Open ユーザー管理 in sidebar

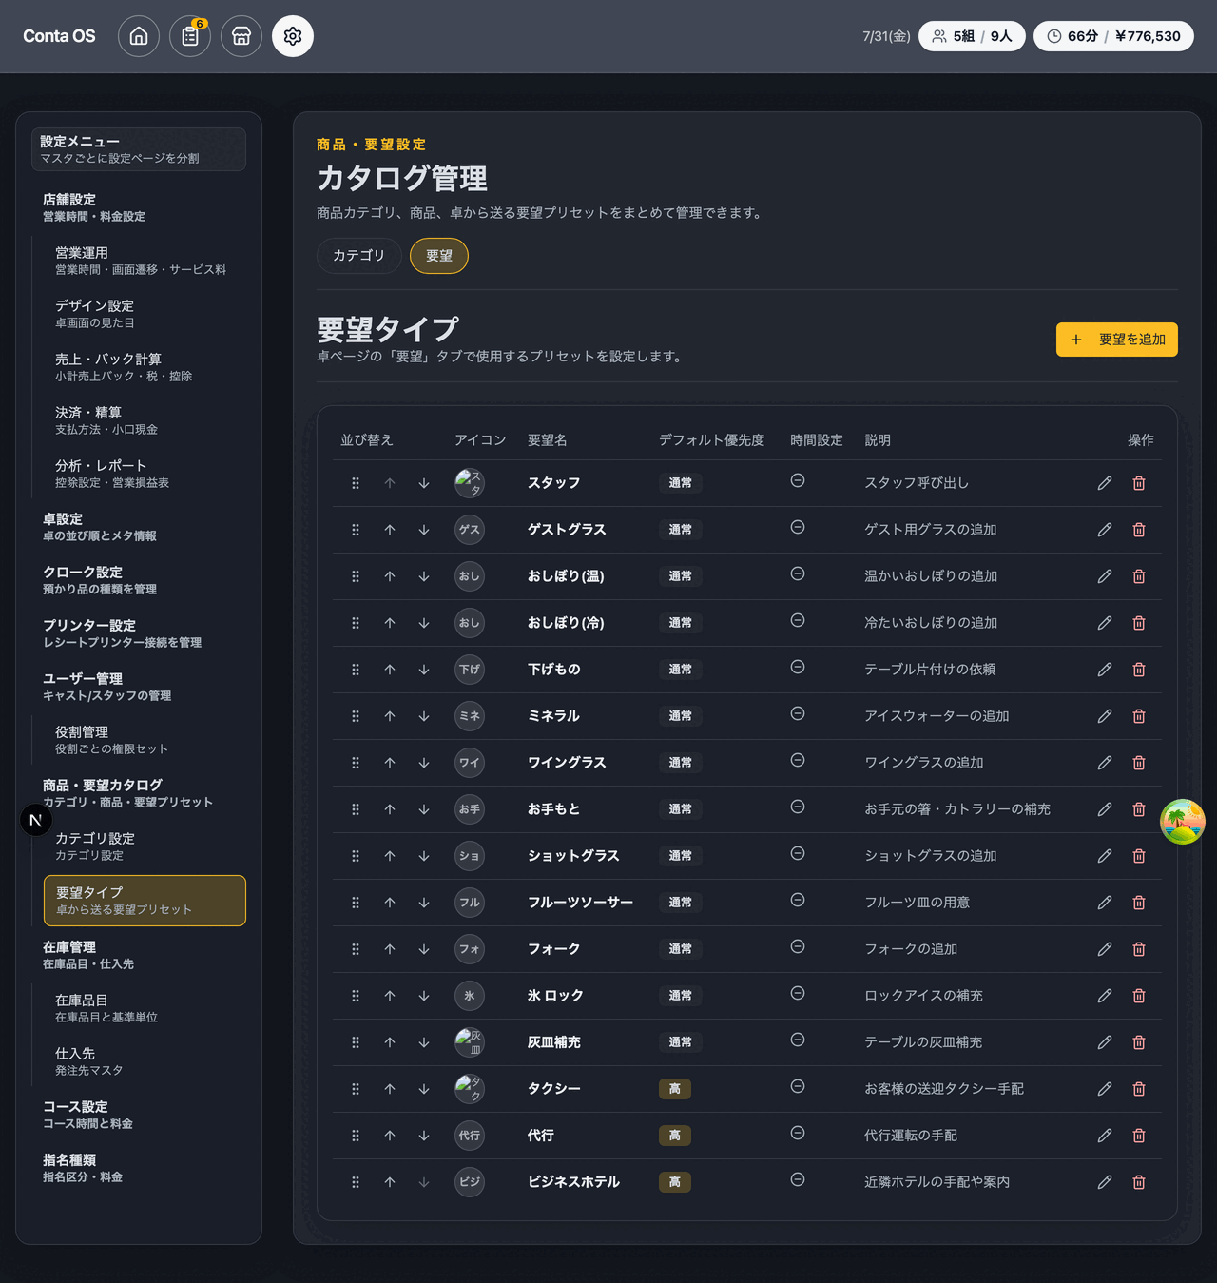point(139,687)
